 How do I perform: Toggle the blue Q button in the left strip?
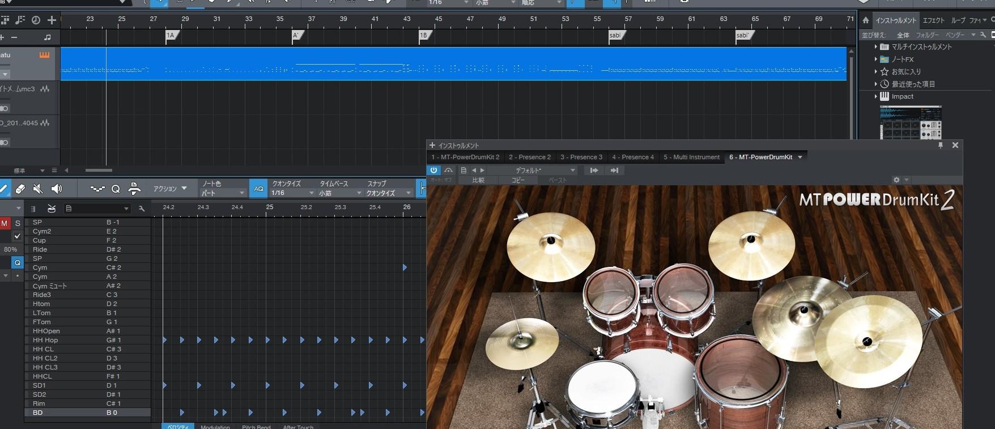coord(18,262)
